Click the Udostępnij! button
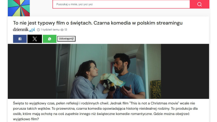Image resolution: width=217 pixels, height=122 pixels. [x=66, y=39]
